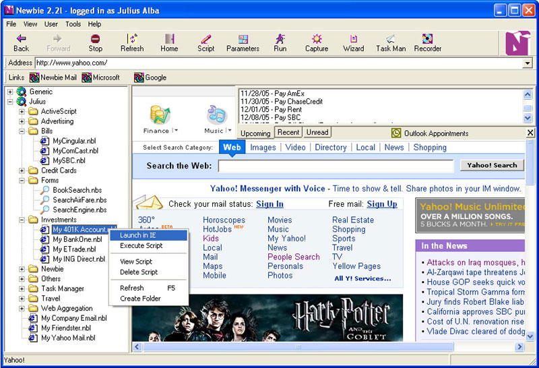
Task: Open the Newbie Mail links shortcut
Action: click(x=53, y=78)
